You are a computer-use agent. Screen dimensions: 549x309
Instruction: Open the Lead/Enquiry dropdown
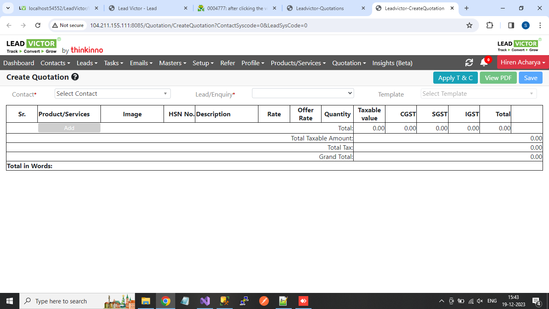(x=303, y=93)
